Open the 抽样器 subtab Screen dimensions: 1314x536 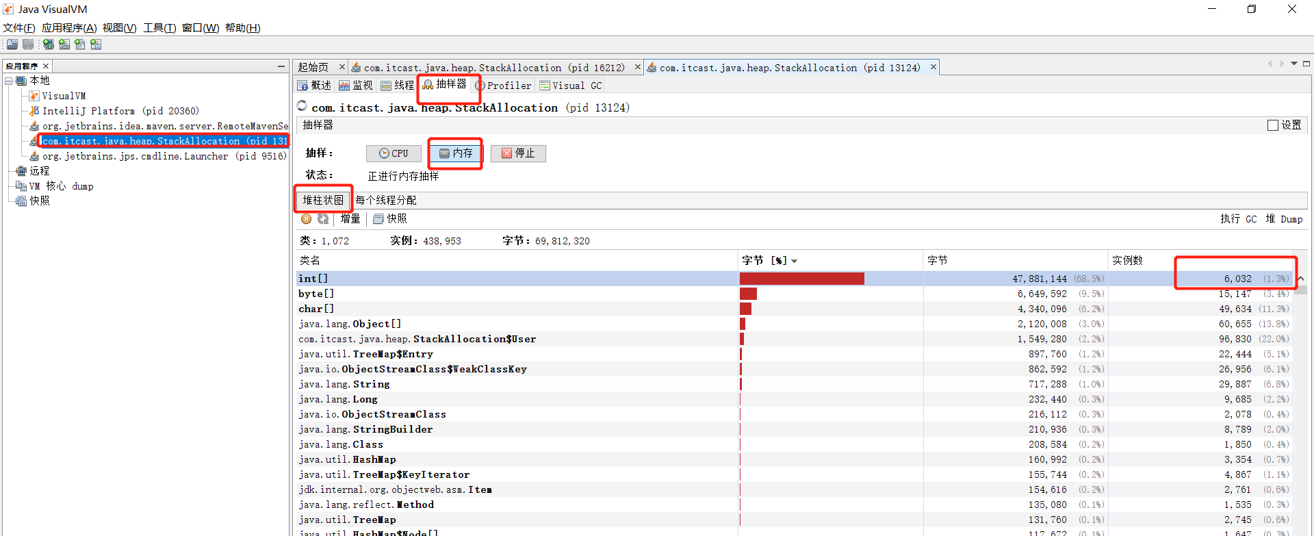tap(445, 85)
